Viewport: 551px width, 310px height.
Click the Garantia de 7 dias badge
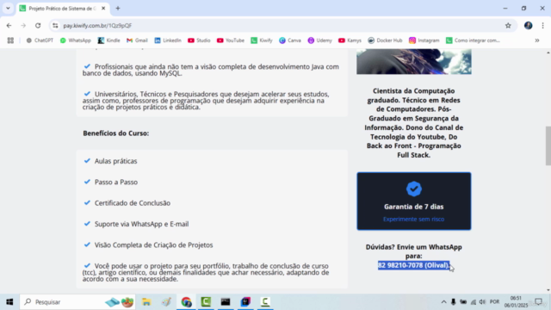coord(414,201)
